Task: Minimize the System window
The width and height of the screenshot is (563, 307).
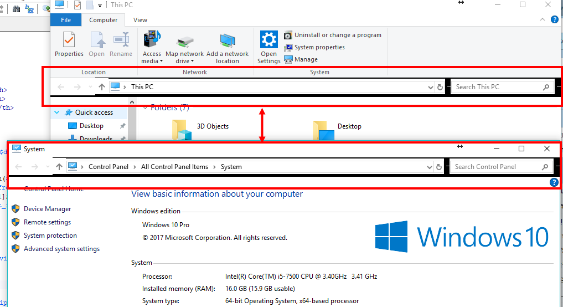Action: point(497,149)
